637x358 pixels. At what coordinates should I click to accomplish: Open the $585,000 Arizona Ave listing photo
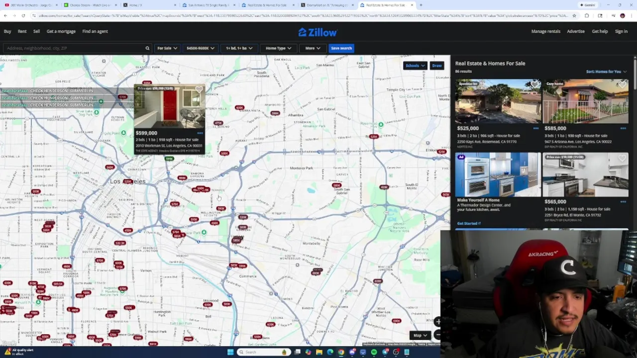tap(585, 101)
